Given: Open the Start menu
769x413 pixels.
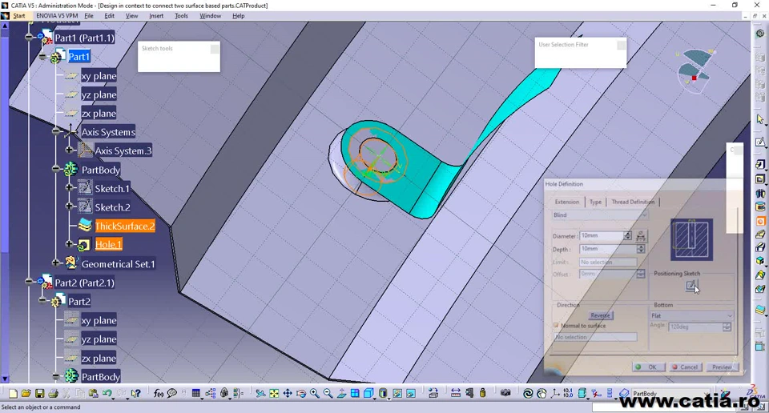Looking at the screenshot, I should (19, 16).
